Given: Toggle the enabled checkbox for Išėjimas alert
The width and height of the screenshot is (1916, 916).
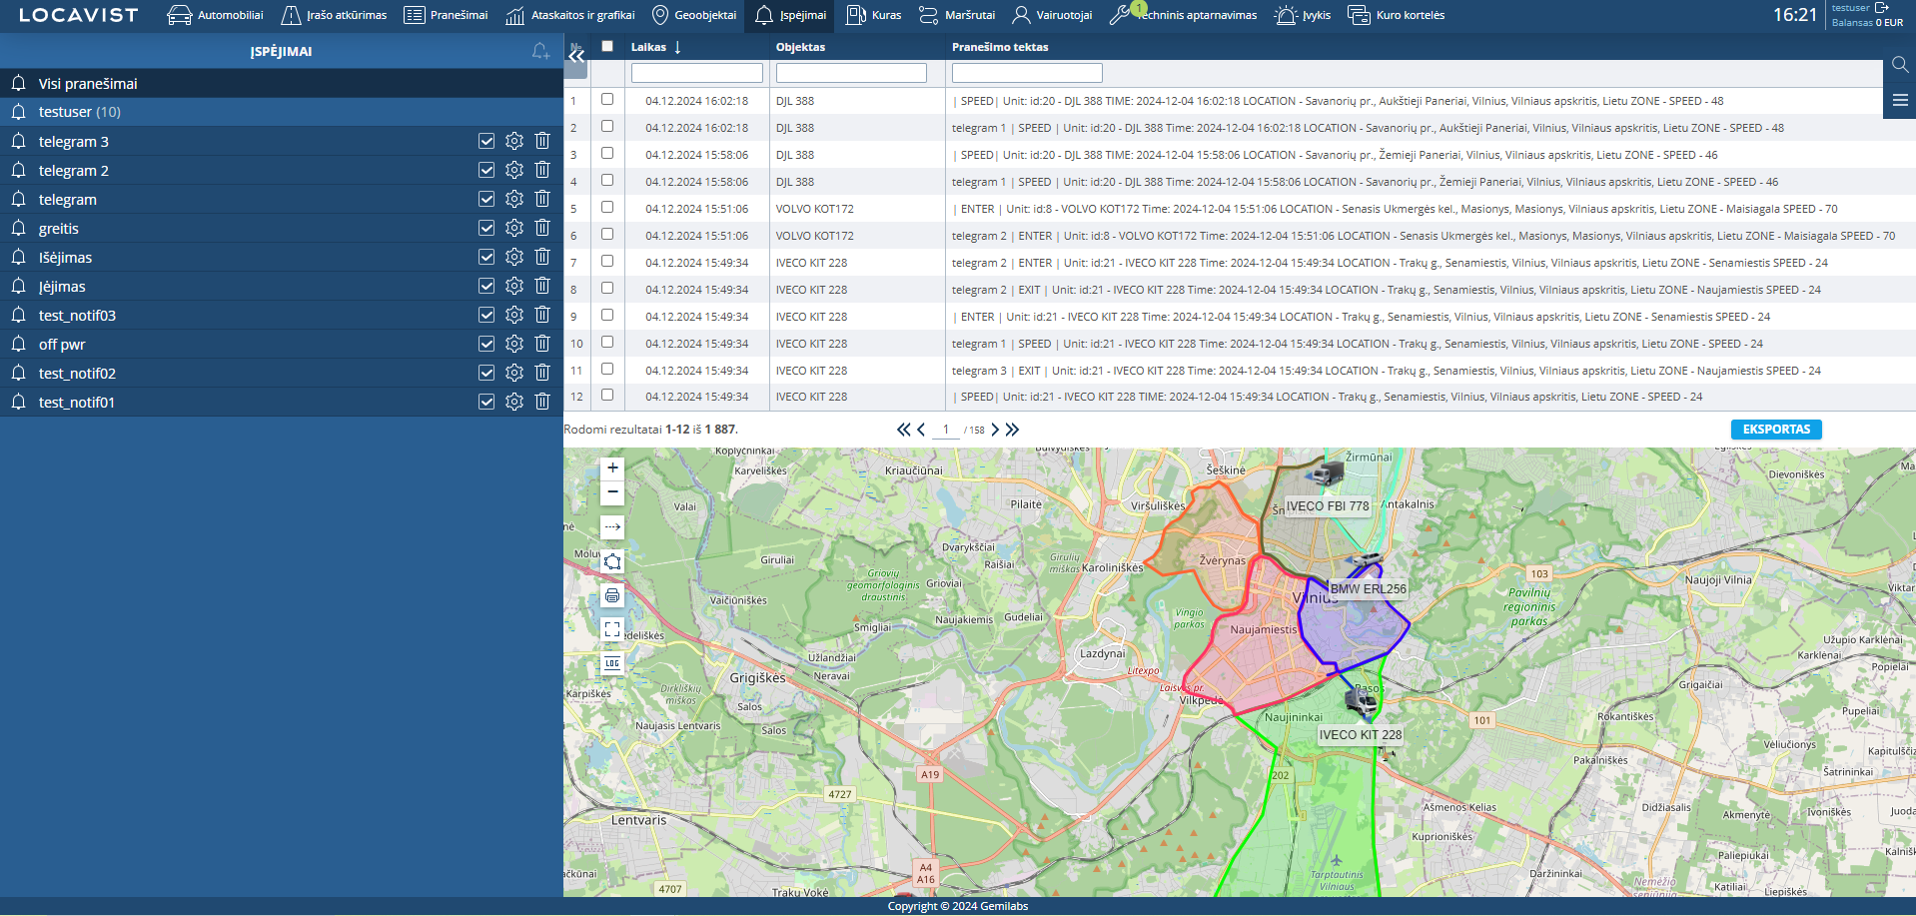Looking at the screenshot, I should click(x=486, y=258).
